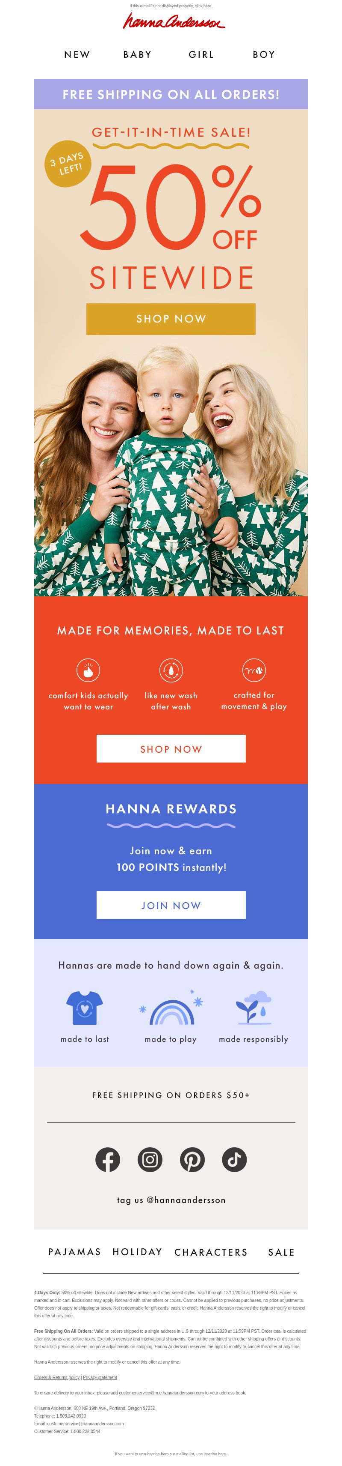Image resolution: width=342 pixels, height=1466 pixels.
Task: Open the Facebook icon link
Action: [107, 1159]
